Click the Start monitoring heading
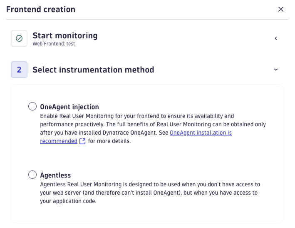This screenshot has height=228, width=295. point(65,35)
